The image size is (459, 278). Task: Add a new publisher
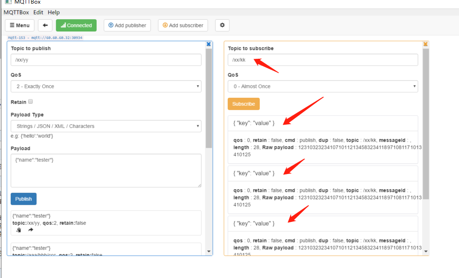pos(128,26)
